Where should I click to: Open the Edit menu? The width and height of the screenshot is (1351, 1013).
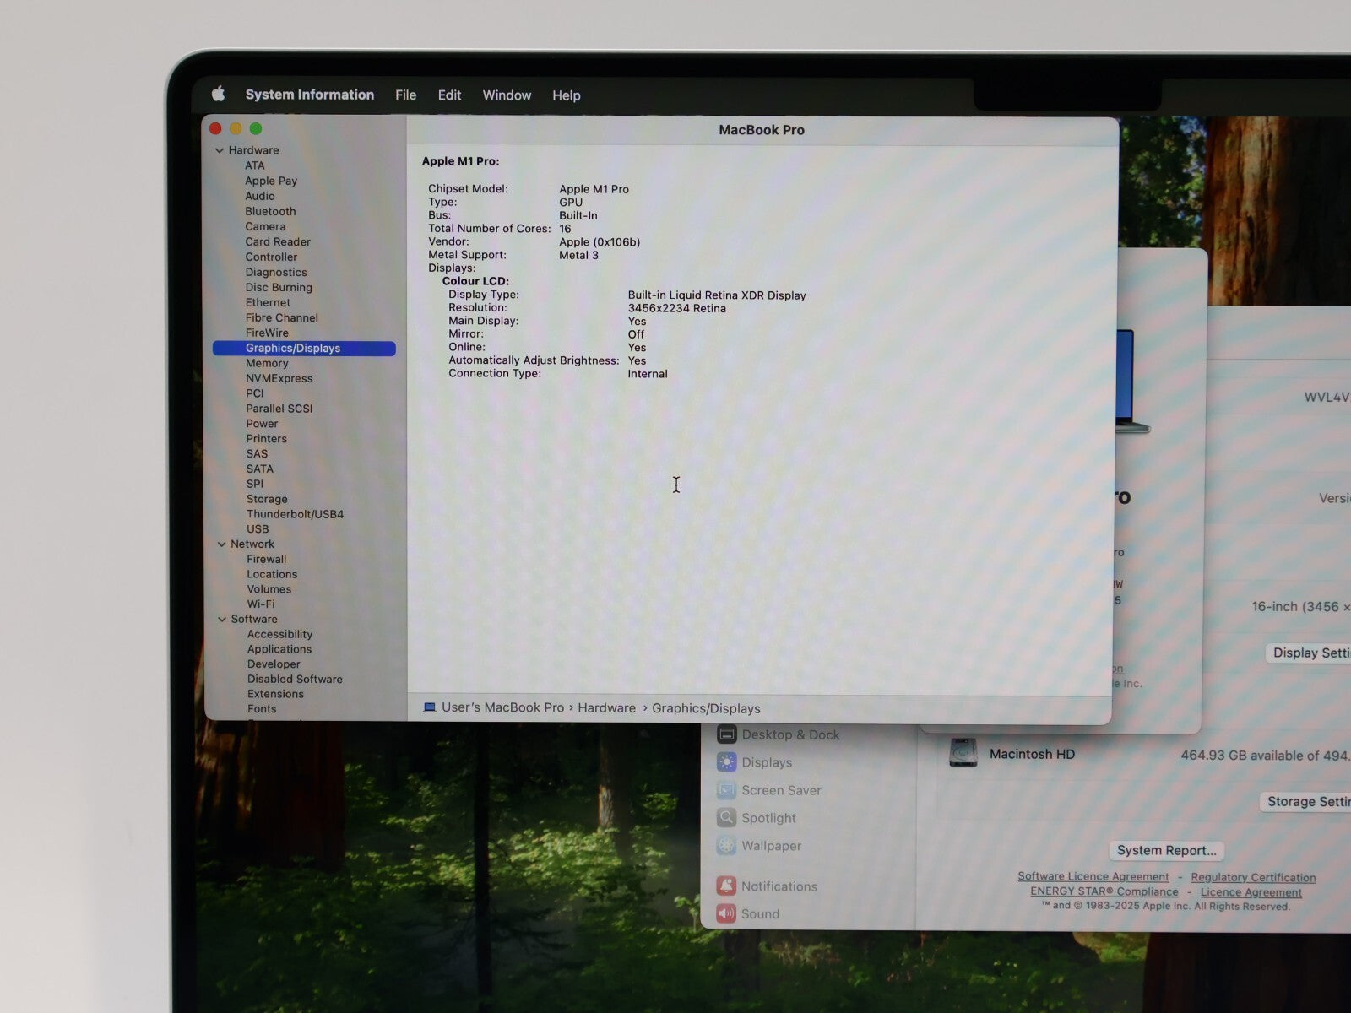click(x=449, y=95)
